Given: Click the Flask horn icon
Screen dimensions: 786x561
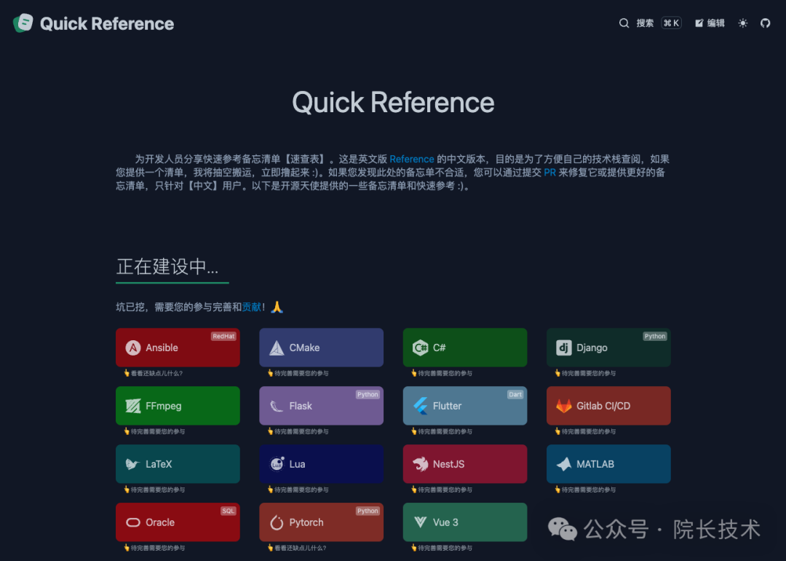Looking at the screenshot, I should point(277,406).
